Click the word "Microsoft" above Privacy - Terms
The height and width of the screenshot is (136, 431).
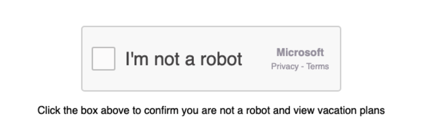300,52
